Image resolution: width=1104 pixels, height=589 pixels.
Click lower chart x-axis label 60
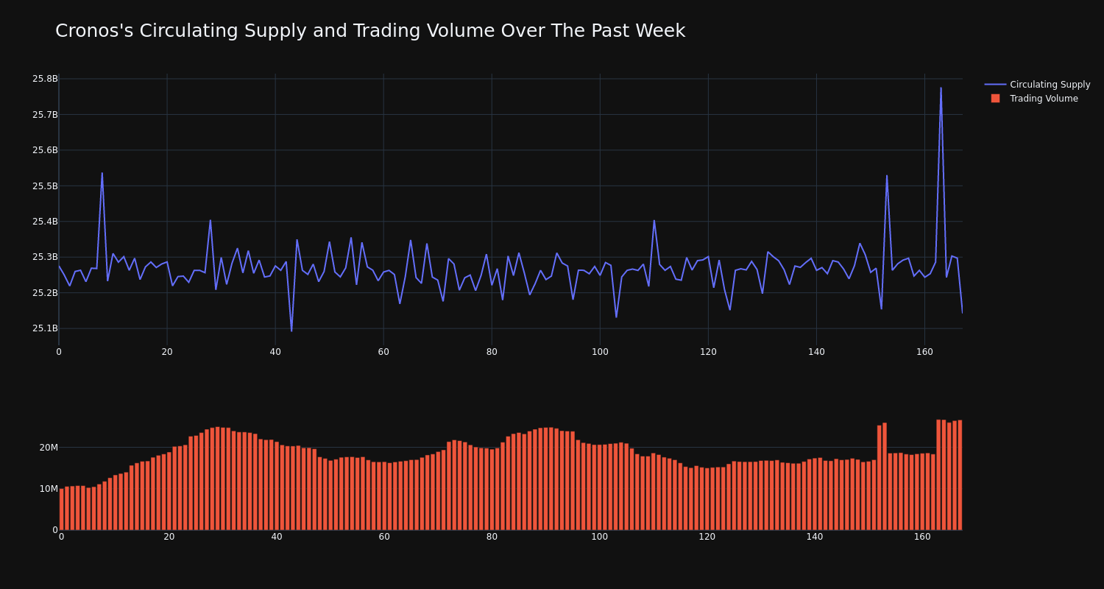click(x=384, y=537)
